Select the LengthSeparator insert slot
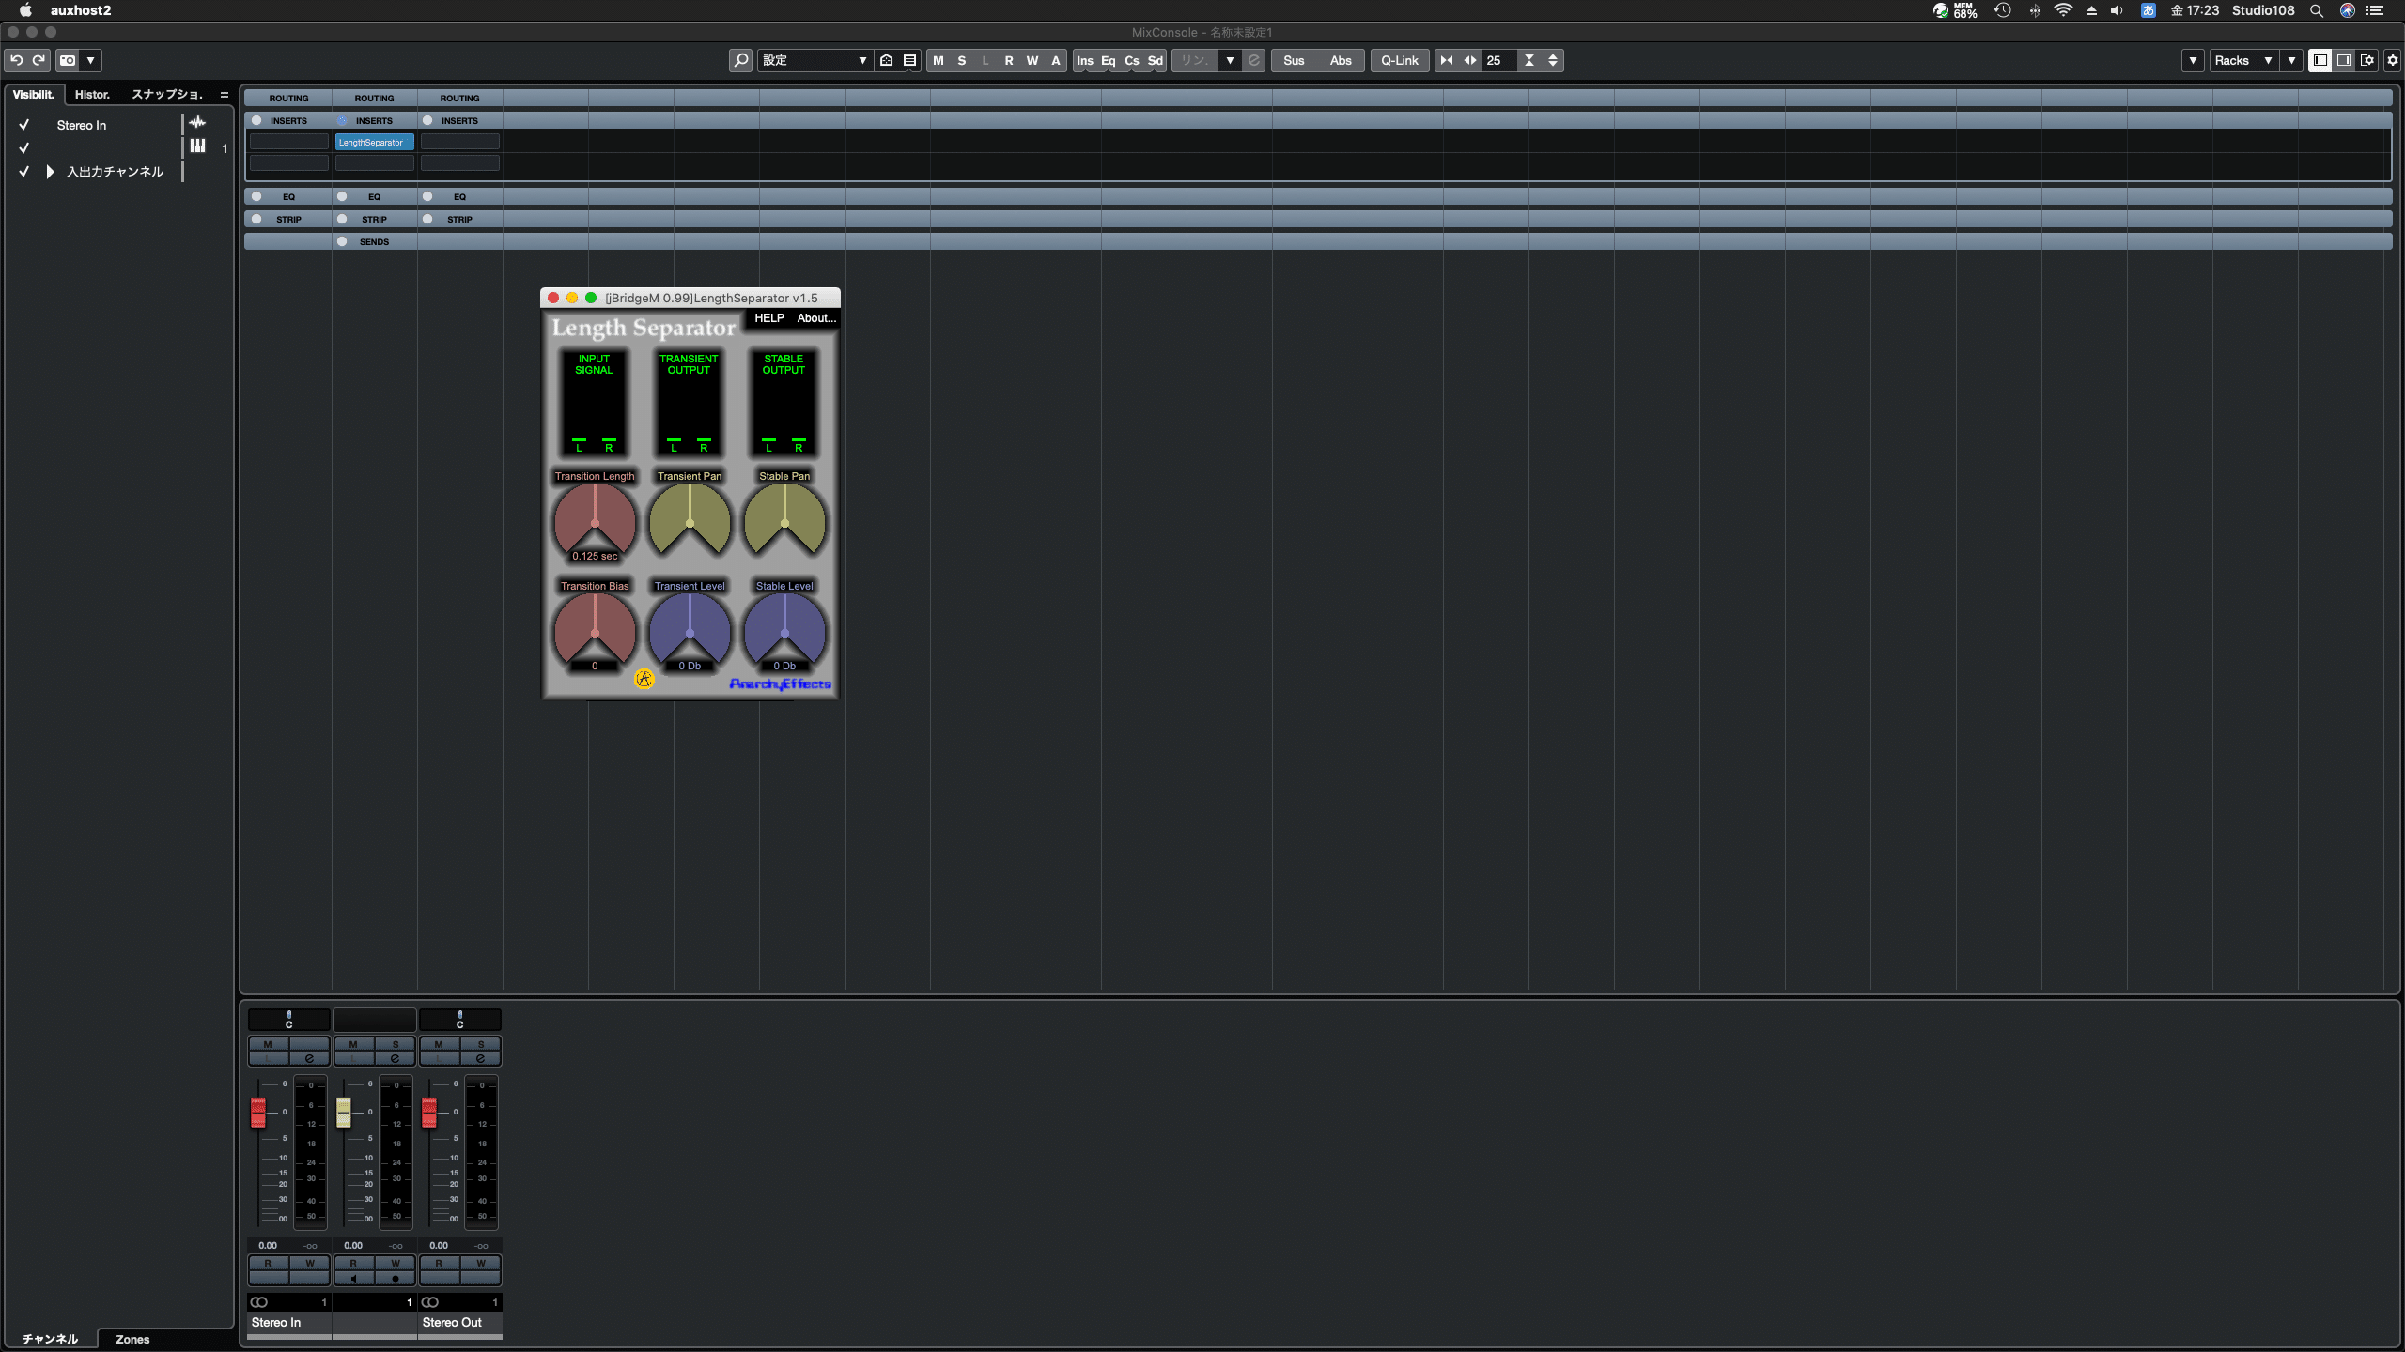 coord(373,142)
